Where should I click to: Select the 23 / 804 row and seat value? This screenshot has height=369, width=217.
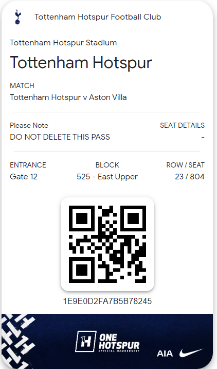190,177
